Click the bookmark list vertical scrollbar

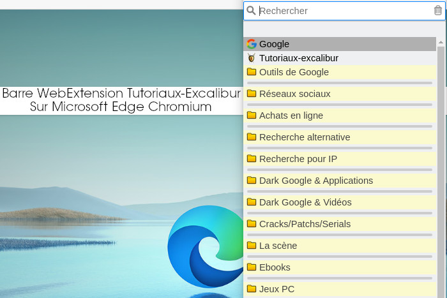[x=441, y=171]
